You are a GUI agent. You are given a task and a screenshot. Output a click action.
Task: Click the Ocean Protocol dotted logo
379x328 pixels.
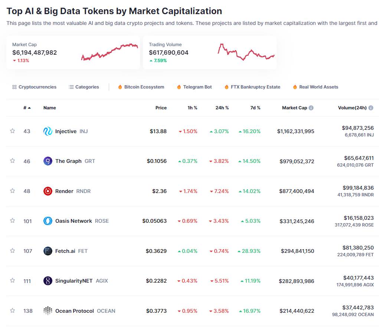[x=48, y=311]
